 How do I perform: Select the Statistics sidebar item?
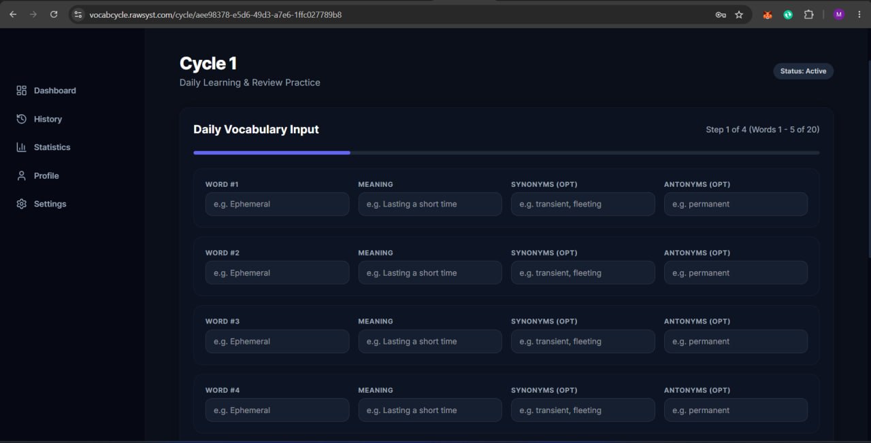click(x=44, y=147)
